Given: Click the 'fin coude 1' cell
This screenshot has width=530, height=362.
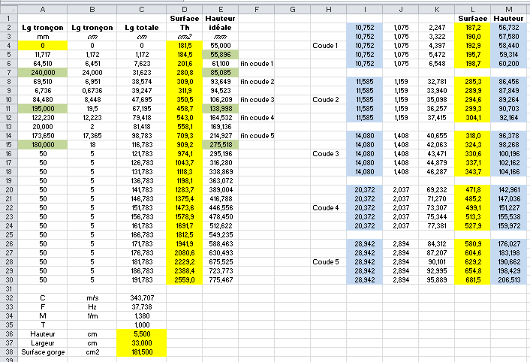Looking at the screenshot, I should pos(256,64).
